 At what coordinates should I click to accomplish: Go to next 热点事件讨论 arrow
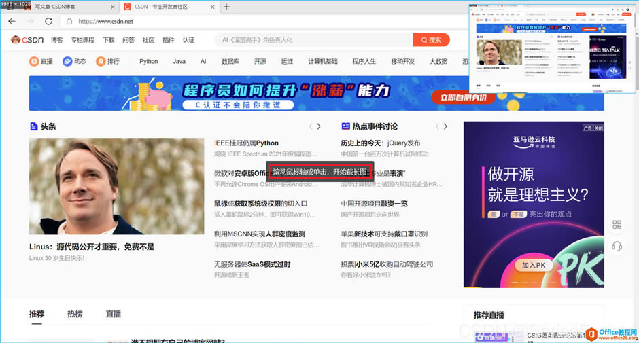[x=445, y=126]
